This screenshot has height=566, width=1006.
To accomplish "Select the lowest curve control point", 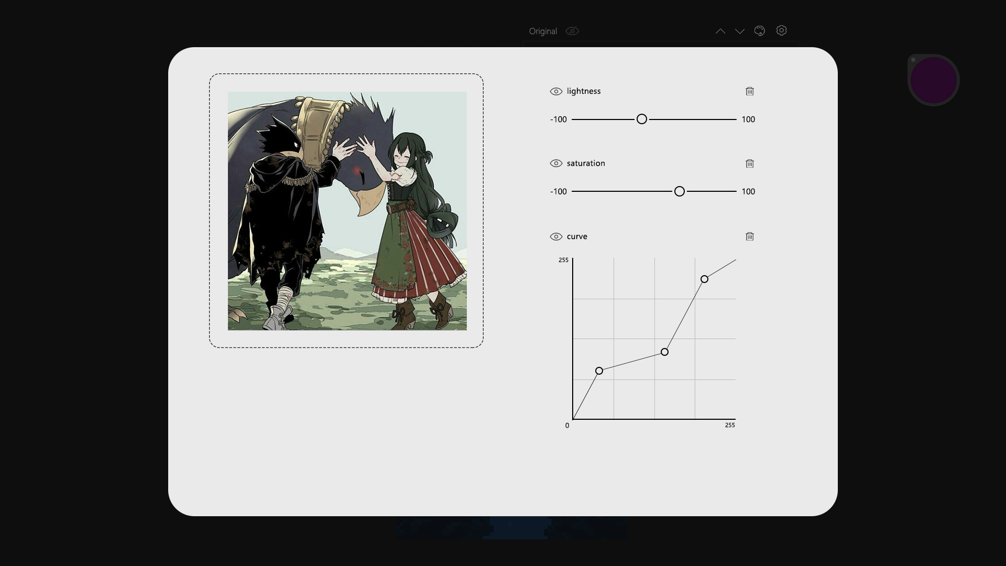I will click(x=599, y=371).
